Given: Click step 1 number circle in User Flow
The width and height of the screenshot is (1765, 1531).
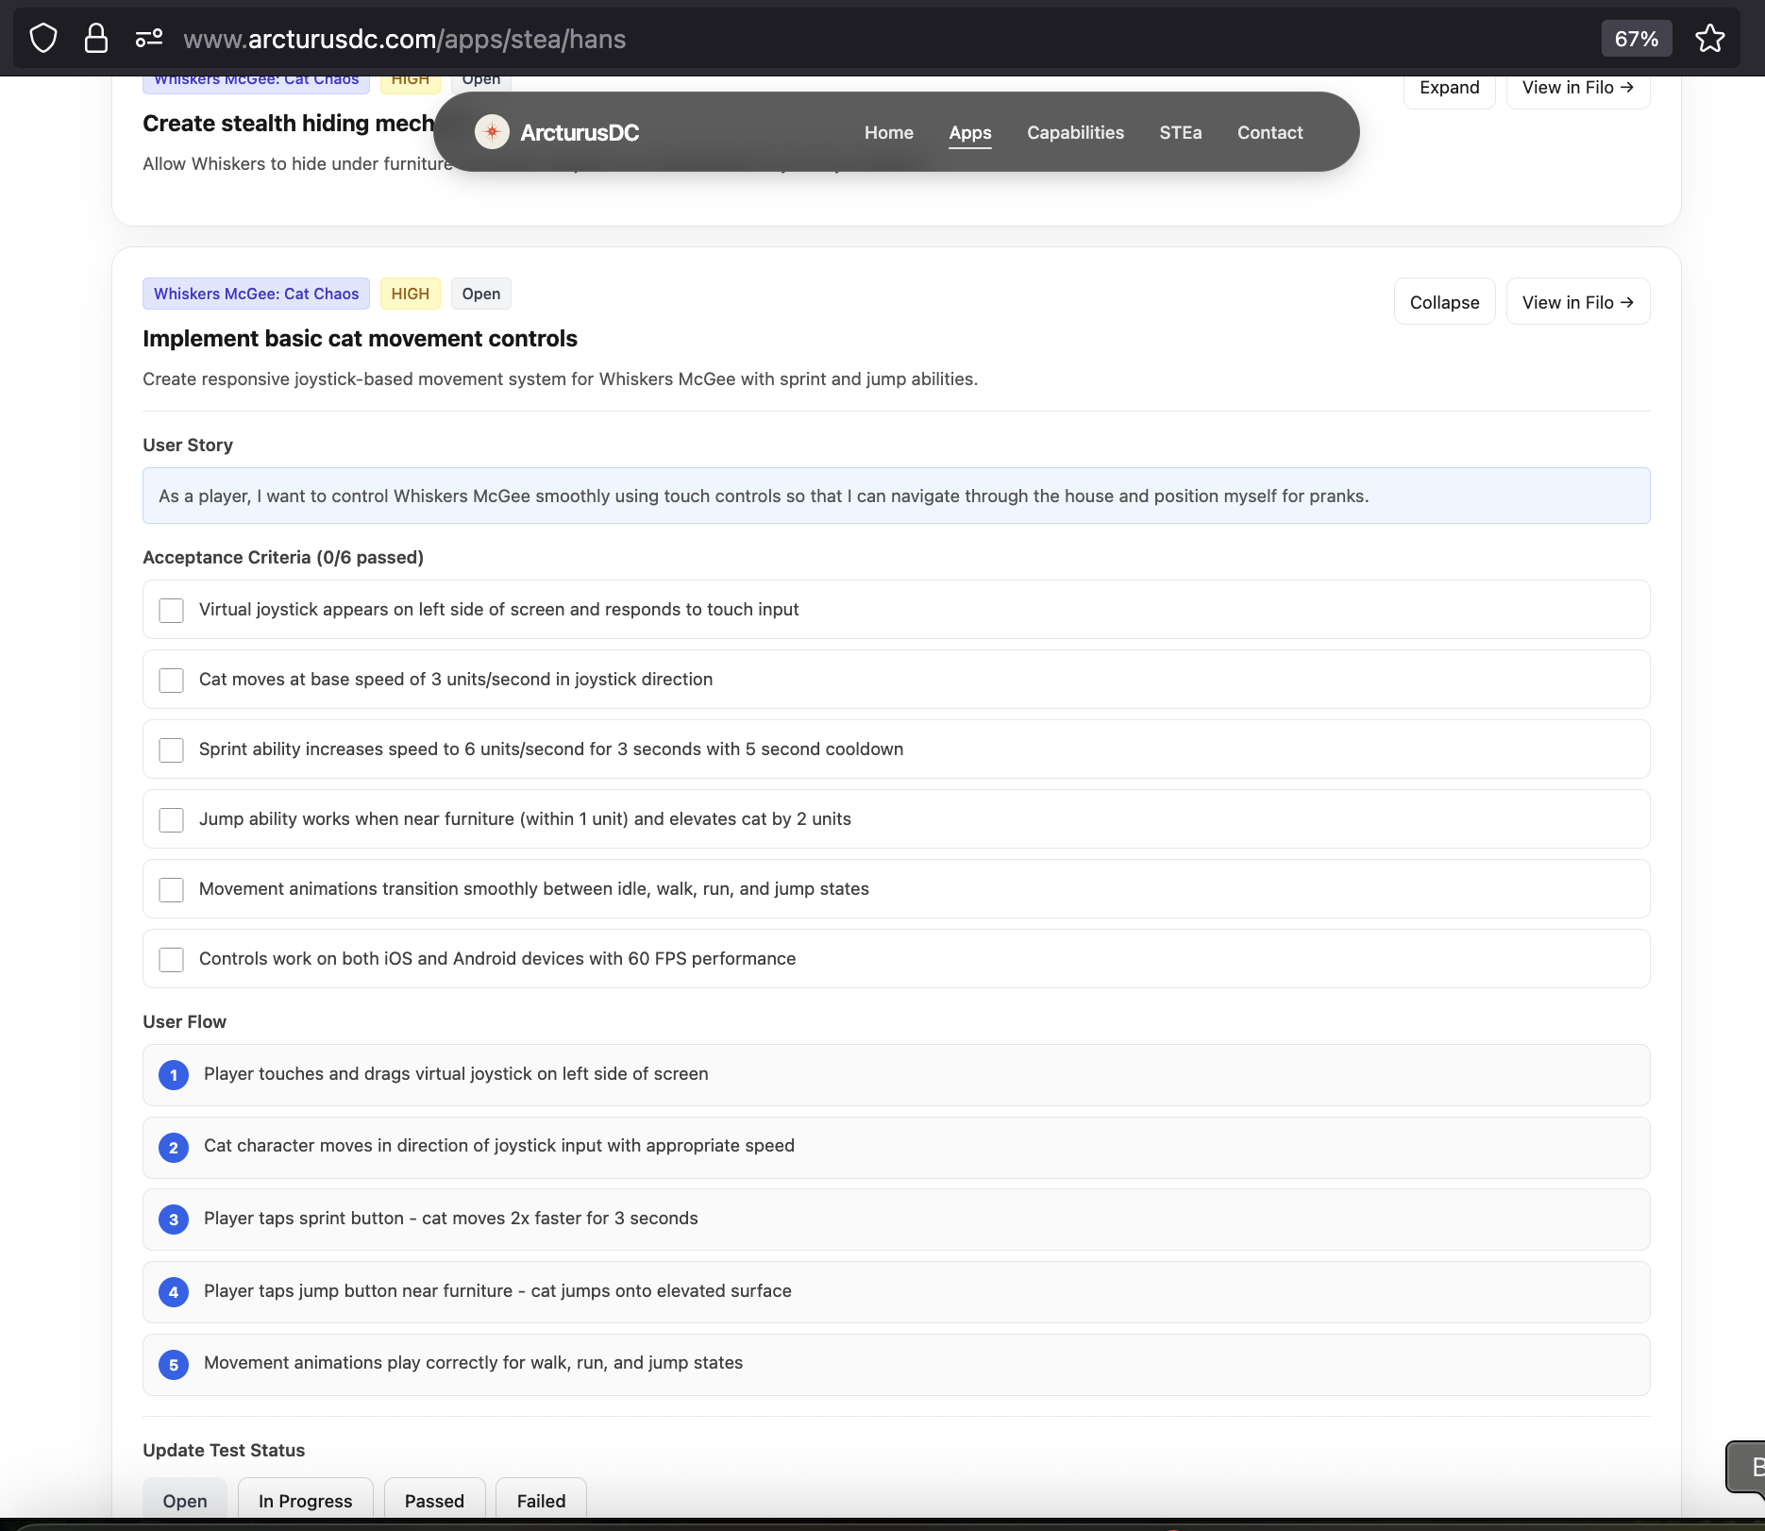Looking at the screenshot, I should pos(174,1075).
